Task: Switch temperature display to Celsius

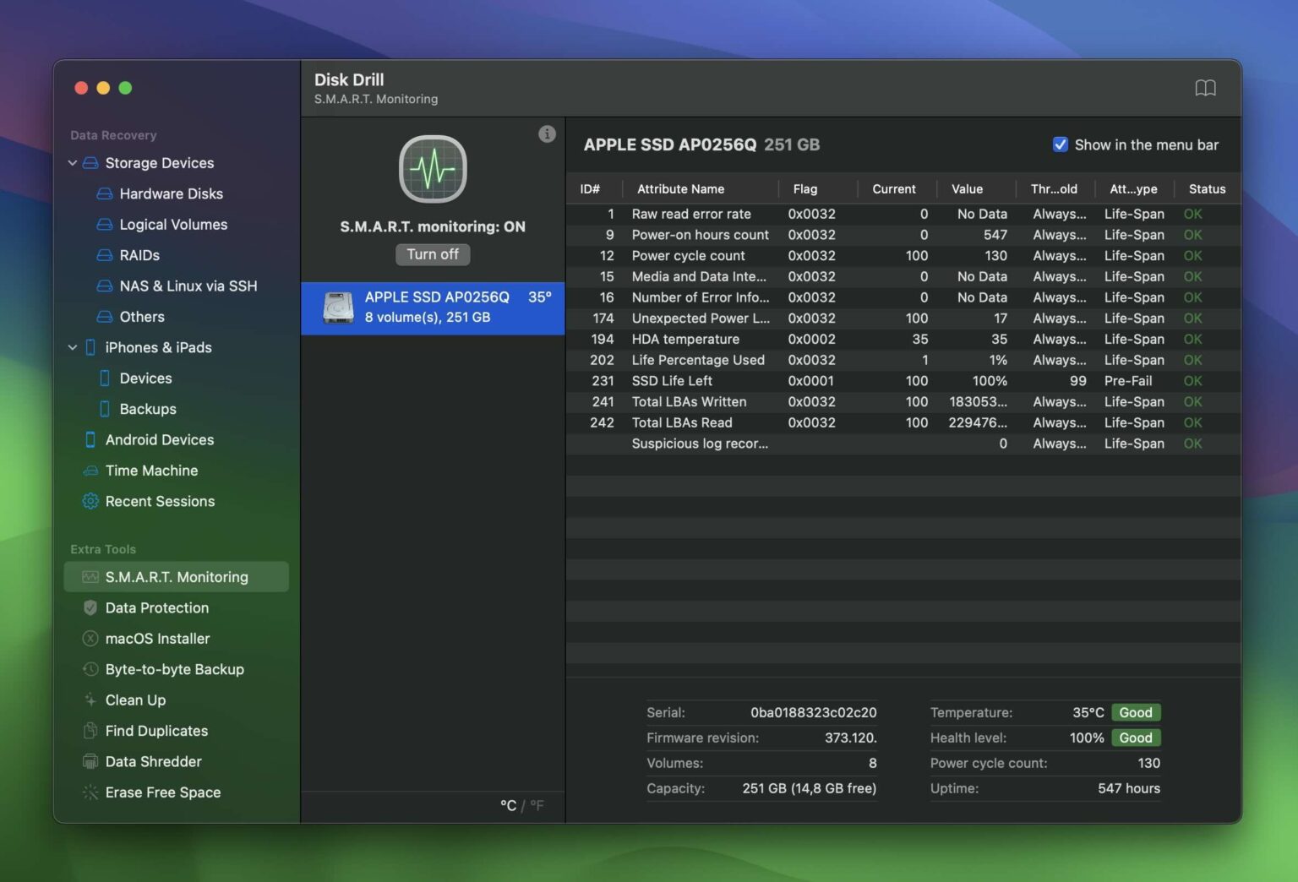Action: tap(509, 805)
